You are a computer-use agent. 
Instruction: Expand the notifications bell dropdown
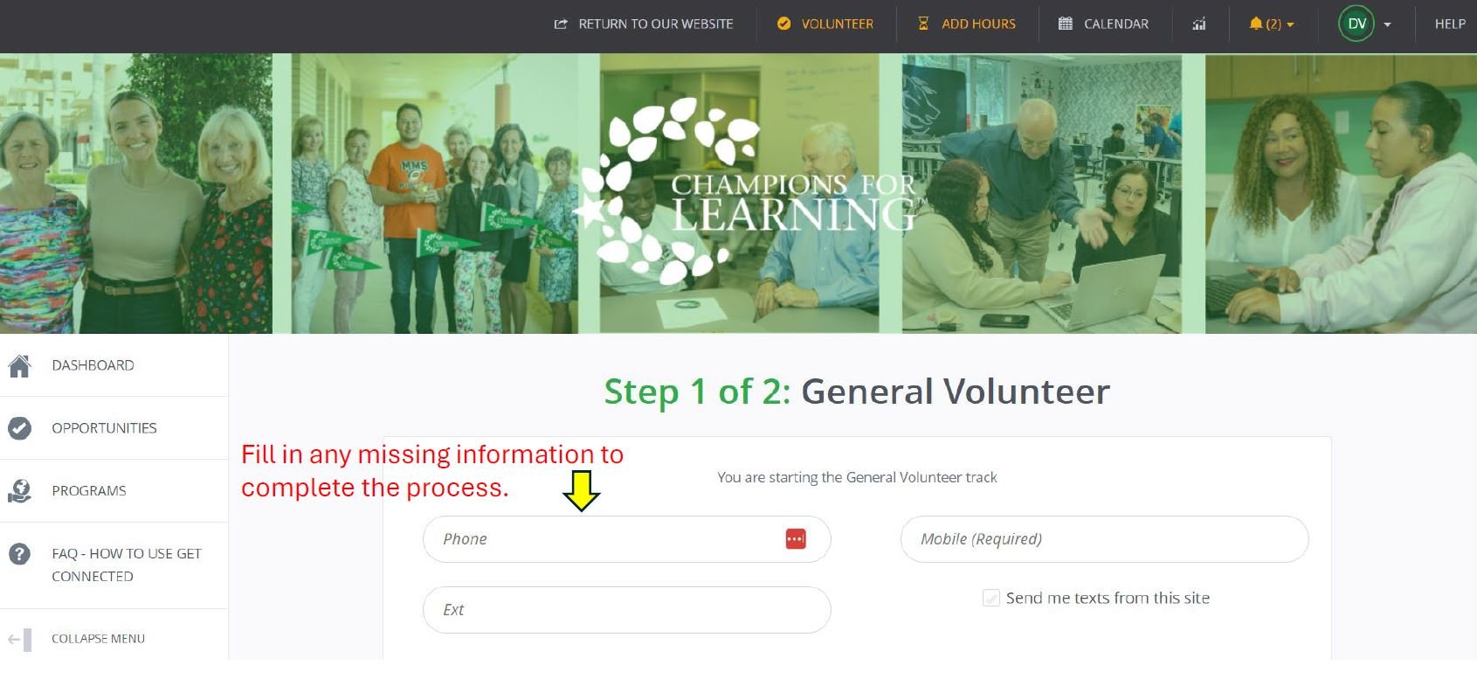pos(1271,24)
